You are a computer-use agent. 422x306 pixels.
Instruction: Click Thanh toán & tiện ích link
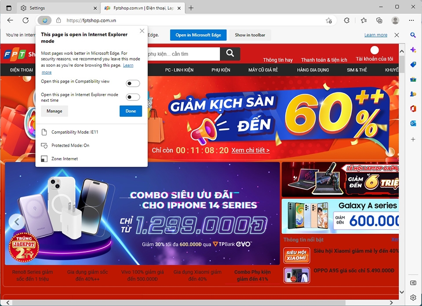(x=324, y=60)
